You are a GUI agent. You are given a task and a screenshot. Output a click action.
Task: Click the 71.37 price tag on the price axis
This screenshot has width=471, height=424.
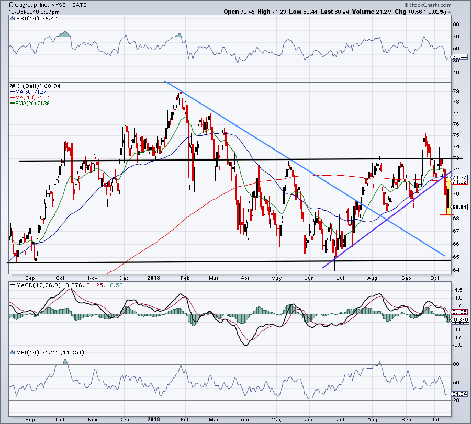coord(459,177)
